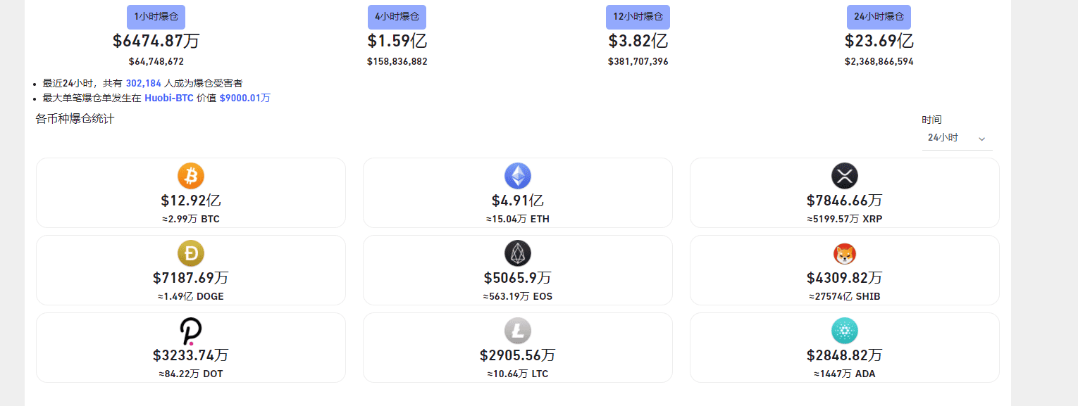Open the $12.92亿 BTC liquidation card
The image size is (1078, 406).
coord(191,193)
